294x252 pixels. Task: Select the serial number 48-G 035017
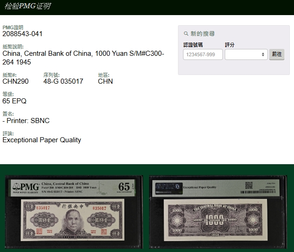coord(63,81)
